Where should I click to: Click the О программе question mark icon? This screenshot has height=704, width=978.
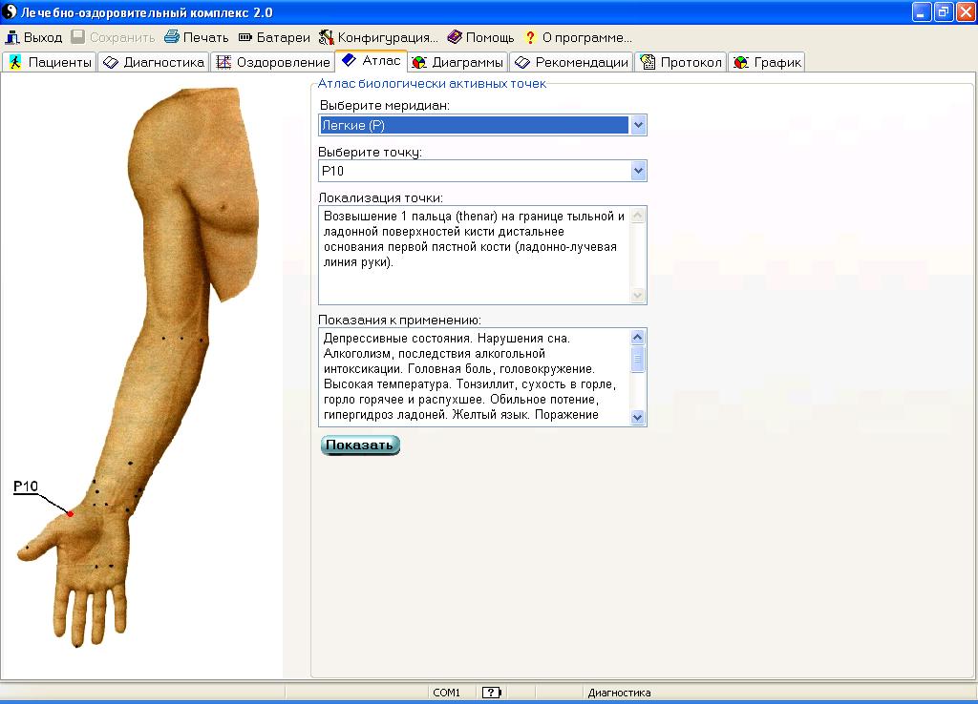click(x=530, y=38)
